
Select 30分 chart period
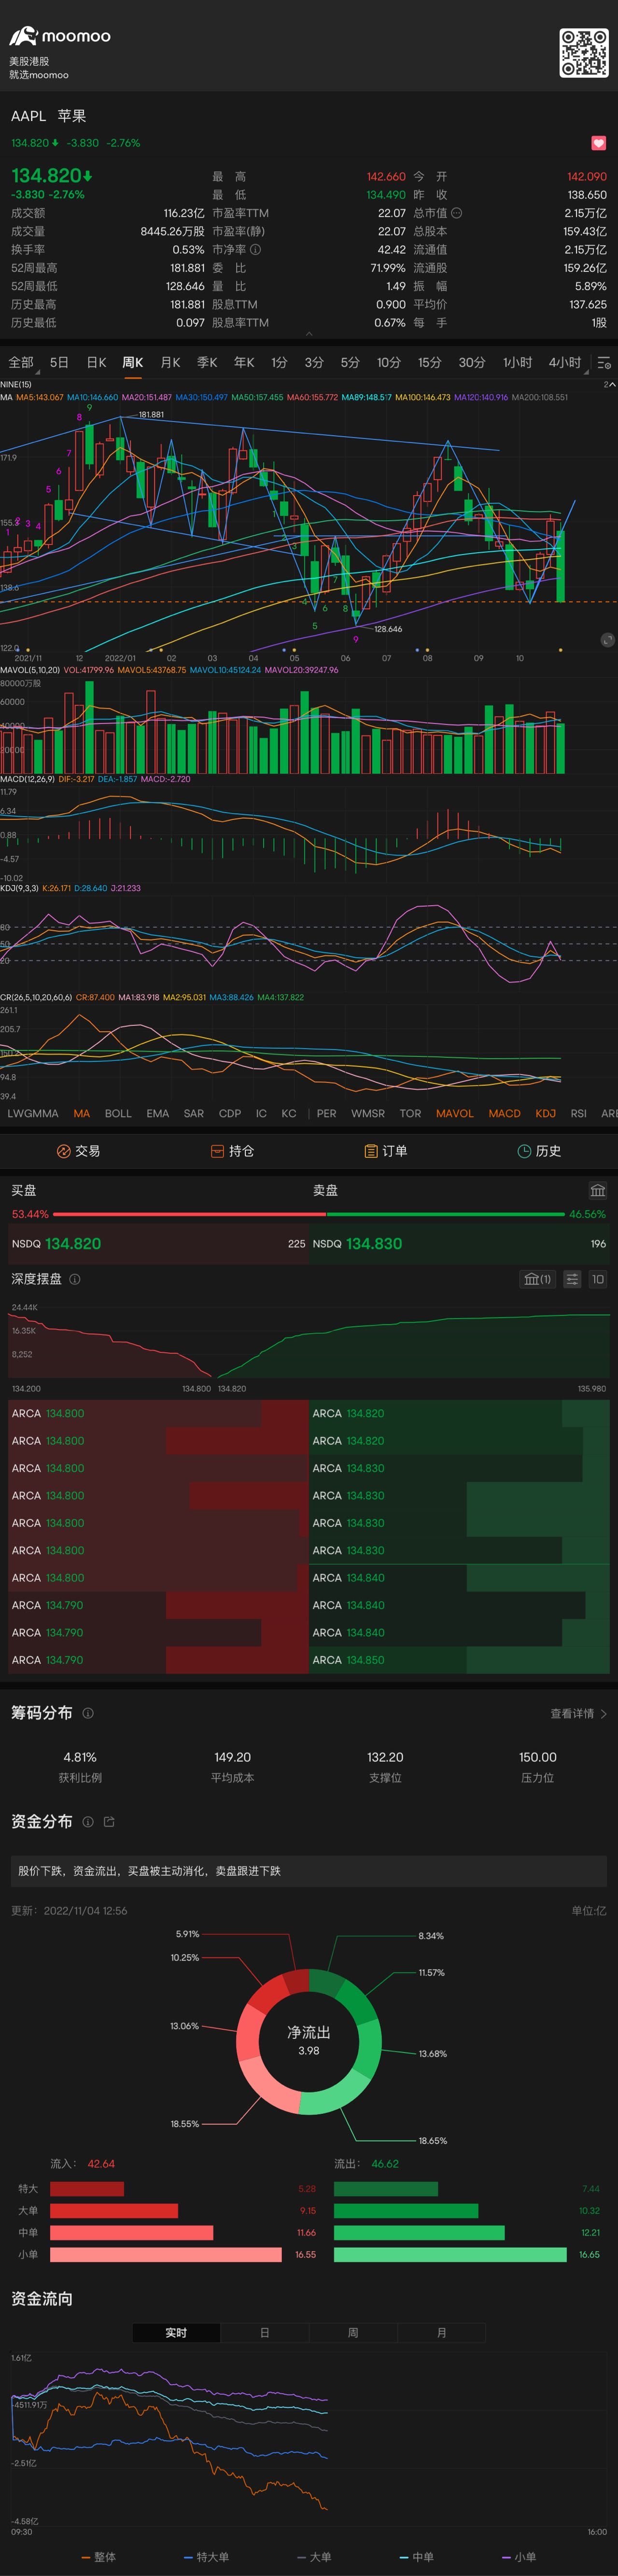(x=472, y=362)
